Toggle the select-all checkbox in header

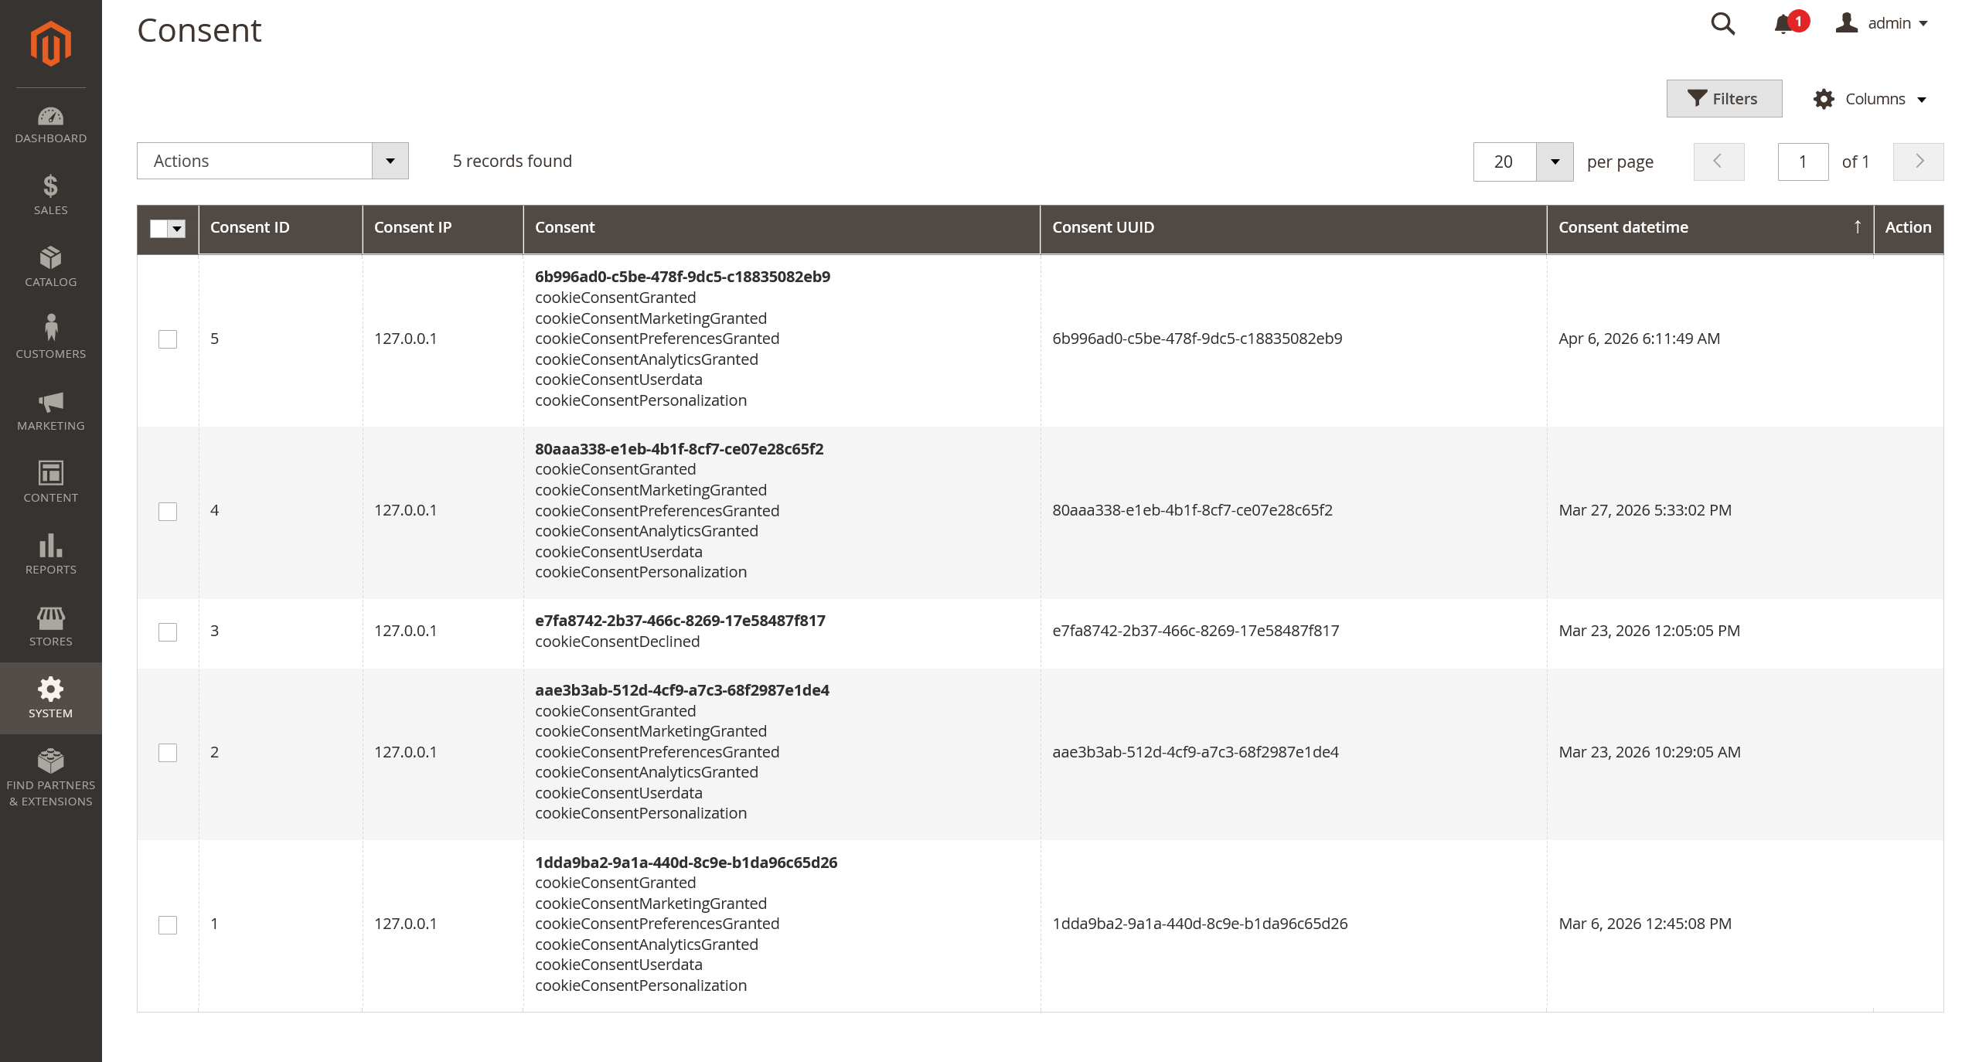click(158, 228)
